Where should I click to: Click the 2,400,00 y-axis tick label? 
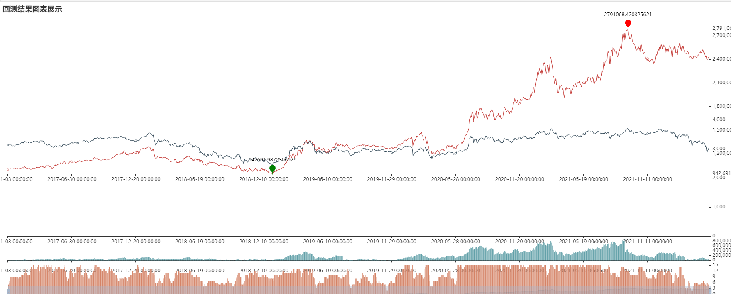point(721,59)
